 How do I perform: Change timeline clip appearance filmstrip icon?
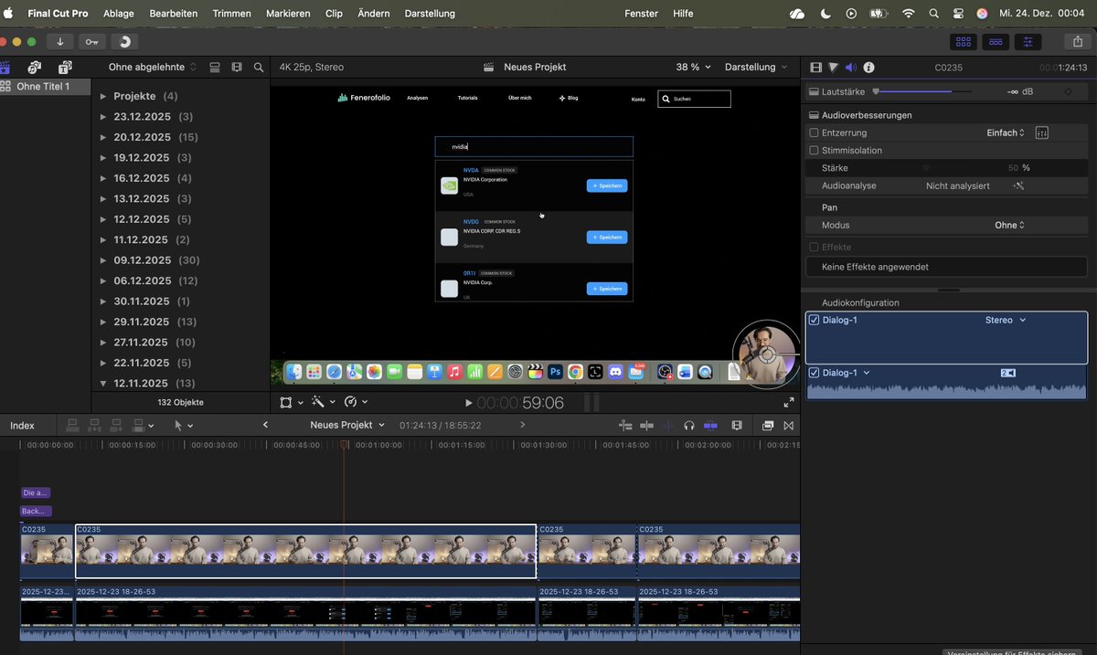[x=737, y=426]
